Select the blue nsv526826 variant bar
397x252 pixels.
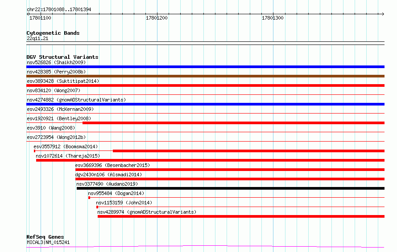point(205,67)
